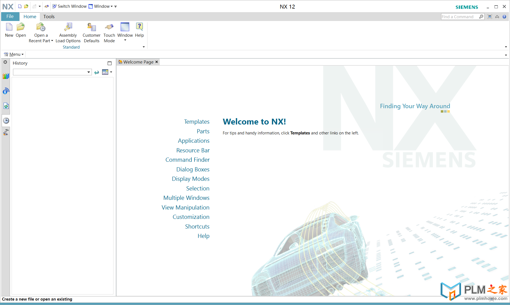The height and width of the screenshot is (305, 510).
Task: Open the top border bar options arrow
Action: pos(506,55)
